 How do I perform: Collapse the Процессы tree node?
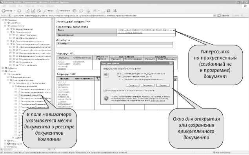click(x=2, y=20)
